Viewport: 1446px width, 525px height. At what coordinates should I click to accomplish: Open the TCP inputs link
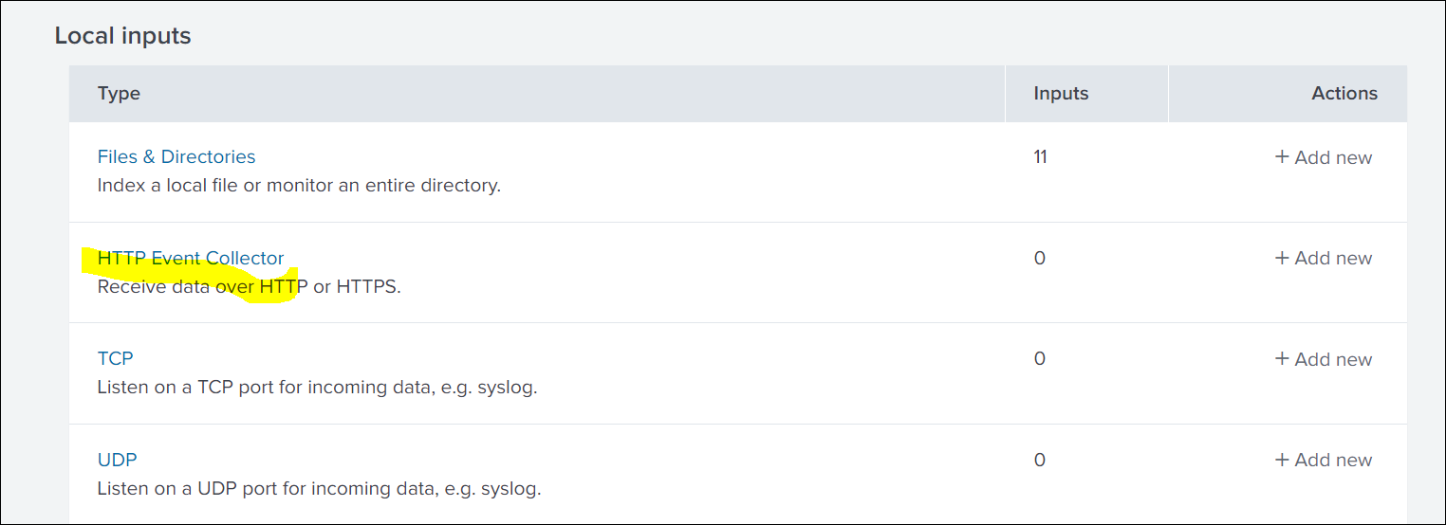115,359
